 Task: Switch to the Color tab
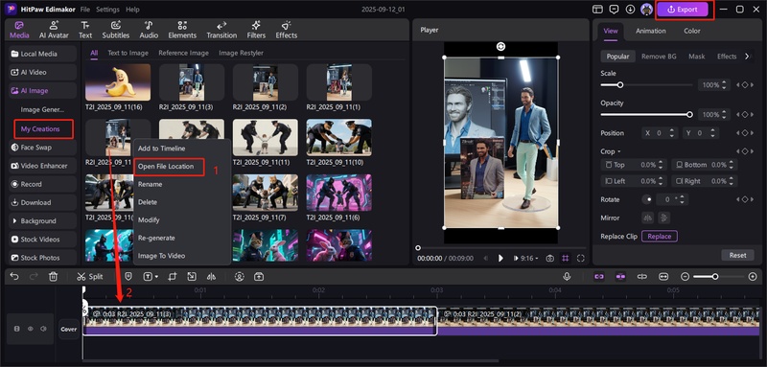[691, 31]
